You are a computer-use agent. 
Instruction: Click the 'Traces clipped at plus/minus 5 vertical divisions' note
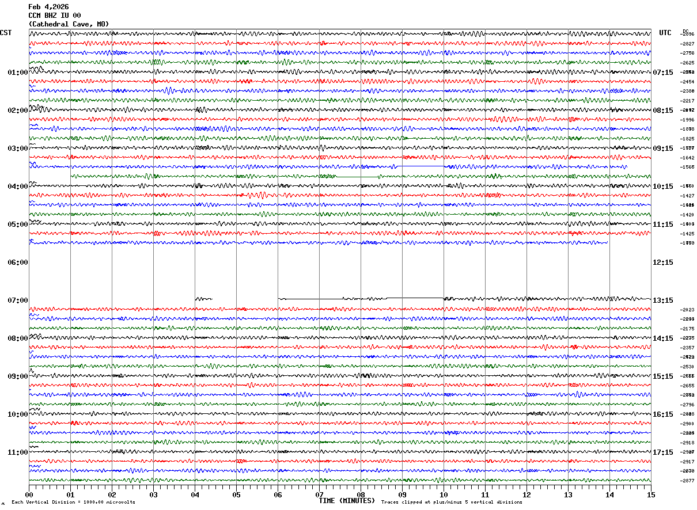pos(452,503)
